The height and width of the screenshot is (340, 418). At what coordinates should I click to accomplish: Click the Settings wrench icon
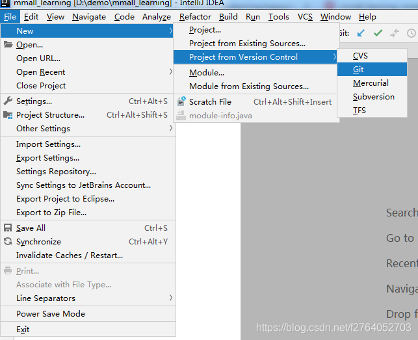[8, 101]
